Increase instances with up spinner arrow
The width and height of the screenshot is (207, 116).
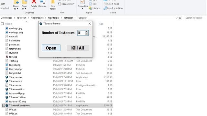click(86, 32)
